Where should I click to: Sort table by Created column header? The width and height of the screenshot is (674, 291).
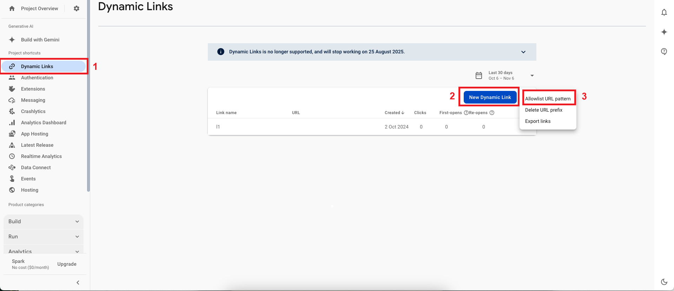click(x=394, y=113)
